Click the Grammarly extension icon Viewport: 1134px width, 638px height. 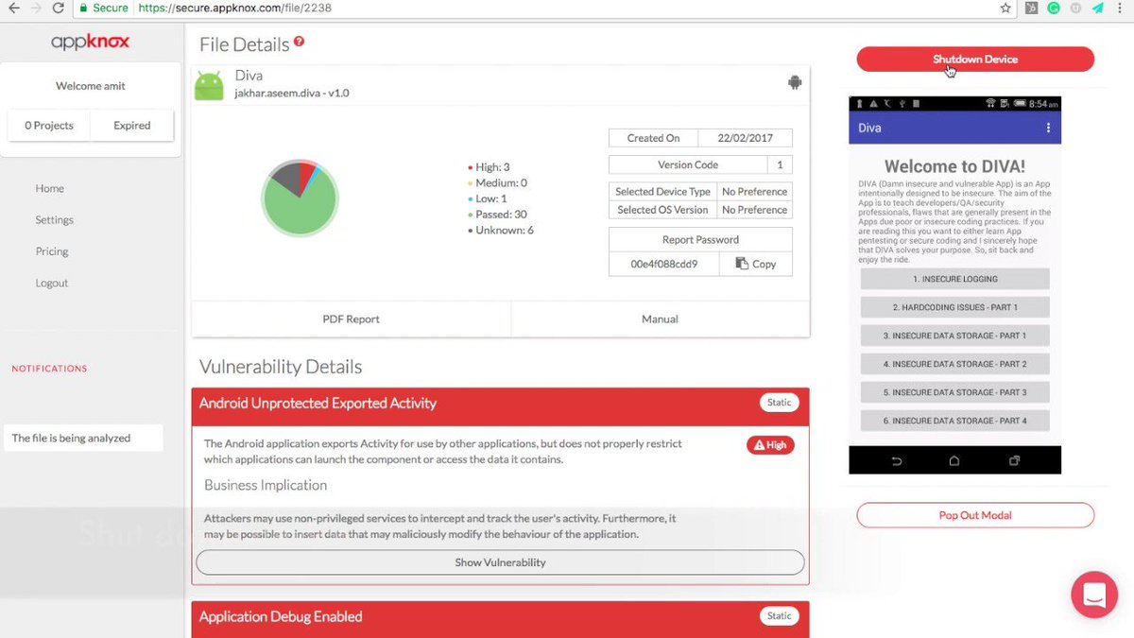pyautogui.click(x=1054, y=8)
